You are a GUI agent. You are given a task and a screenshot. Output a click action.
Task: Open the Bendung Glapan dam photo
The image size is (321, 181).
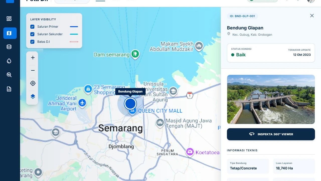coord(271,99)
